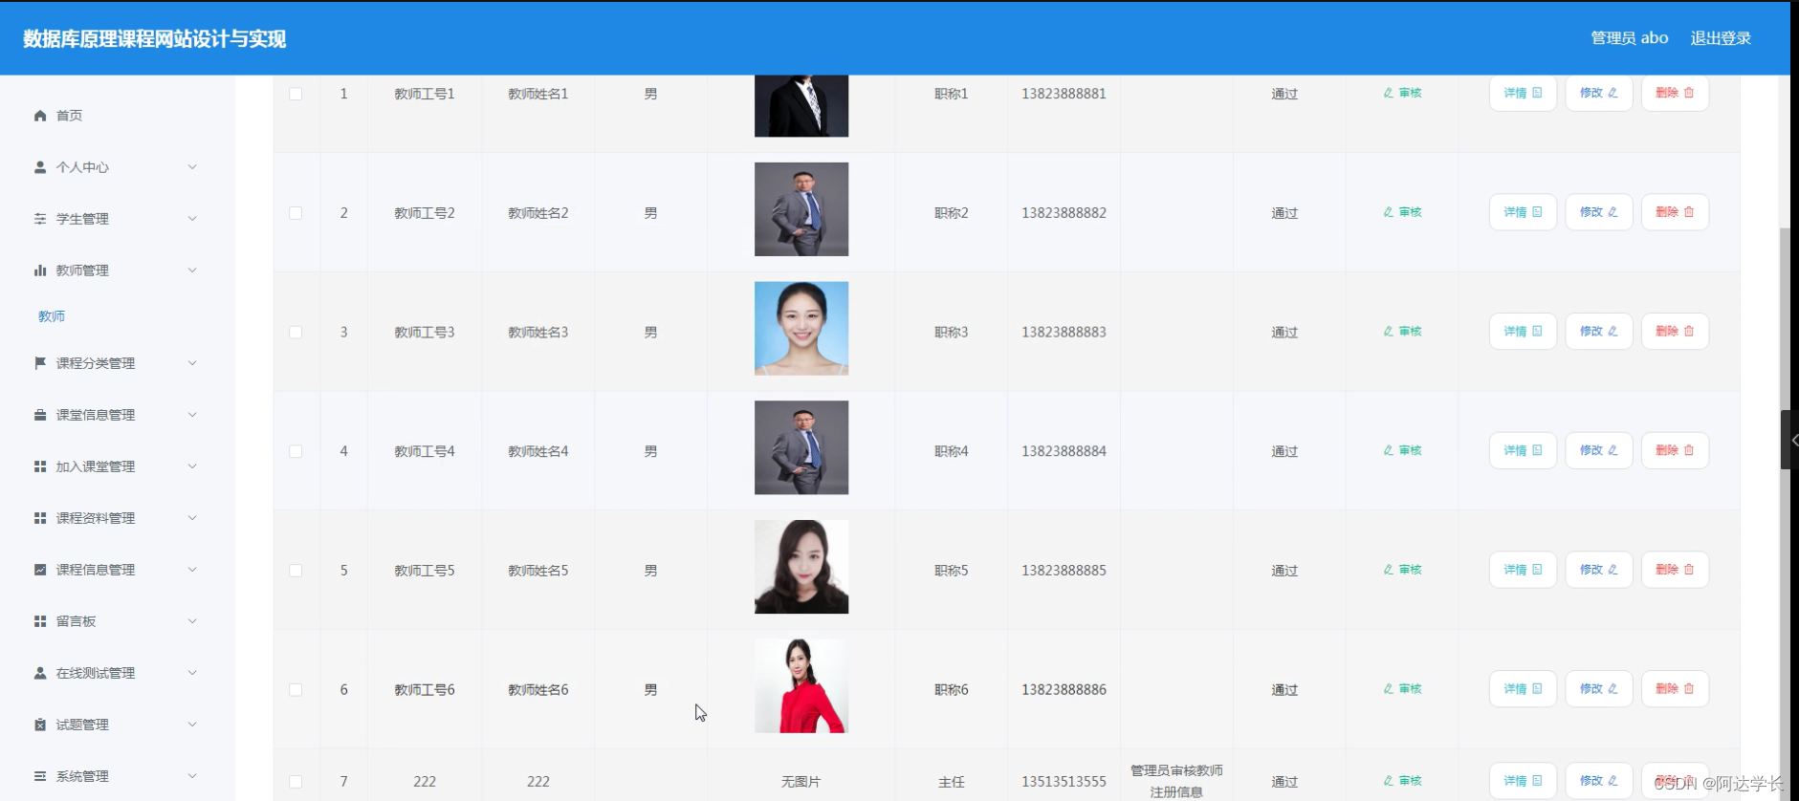Expand the 课程资料管理 chevron

(x=192, y=518)
